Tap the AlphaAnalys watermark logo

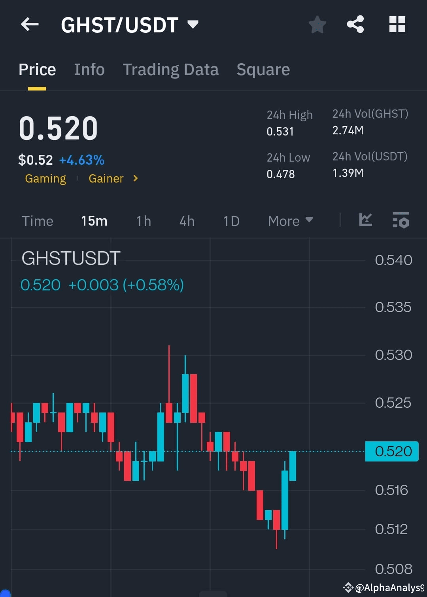click(x=348, y=588)
